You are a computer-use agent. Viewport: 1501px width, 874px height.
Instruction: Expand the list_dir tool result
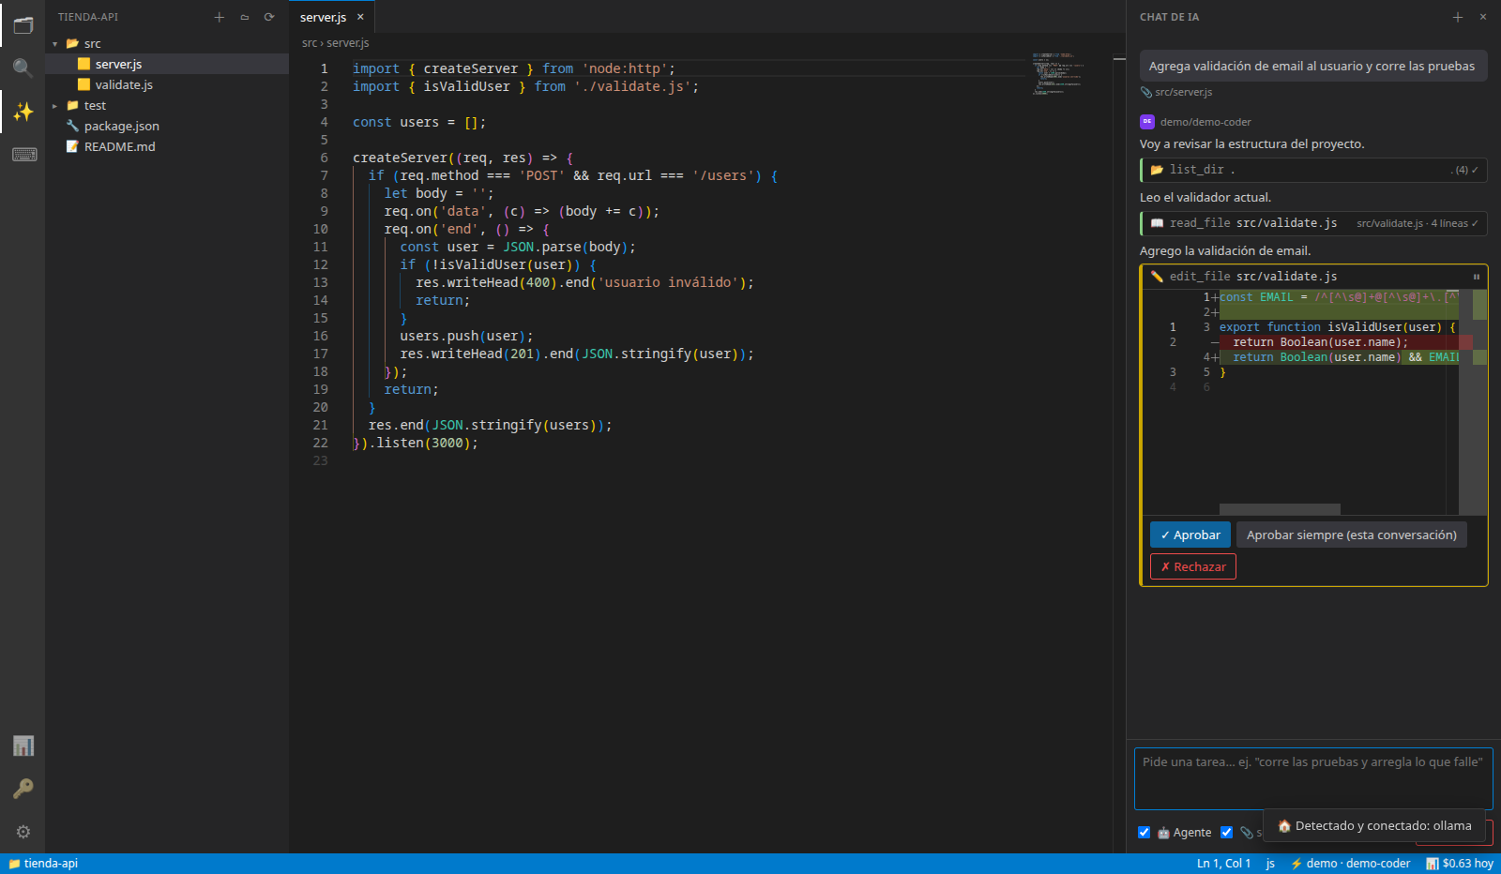pyautogui.click(x=1313, y=170)
